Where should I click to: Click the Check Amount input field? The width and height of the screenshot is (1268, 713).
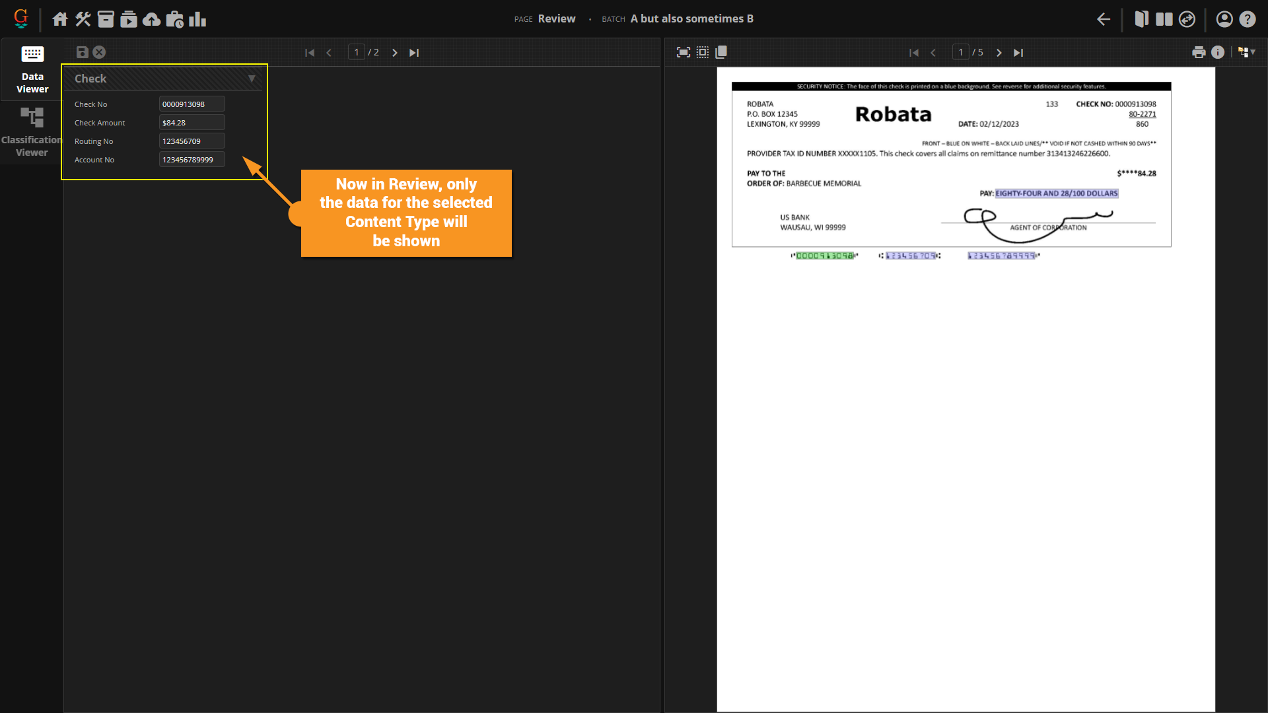[x=192, y=123]
